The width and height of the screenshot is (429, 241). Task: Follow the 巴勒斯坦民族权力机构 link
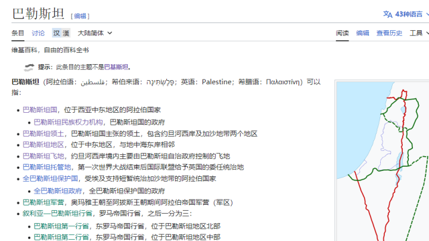pyautogui.click(x=66, y=122)
